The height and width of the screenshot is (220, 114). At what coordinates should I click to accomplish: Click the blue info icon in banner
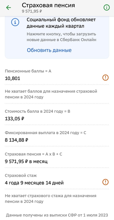[15, 22]
